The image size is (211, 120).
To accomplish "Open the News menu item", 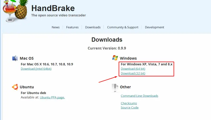I will coord(56,27).
